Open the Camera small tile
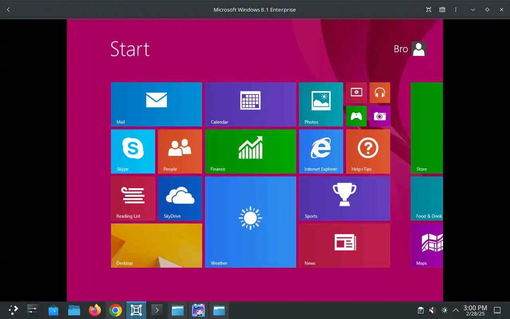The height and width of the screenshot is (319, 510). pyautogui.click(x=380, y=116)
